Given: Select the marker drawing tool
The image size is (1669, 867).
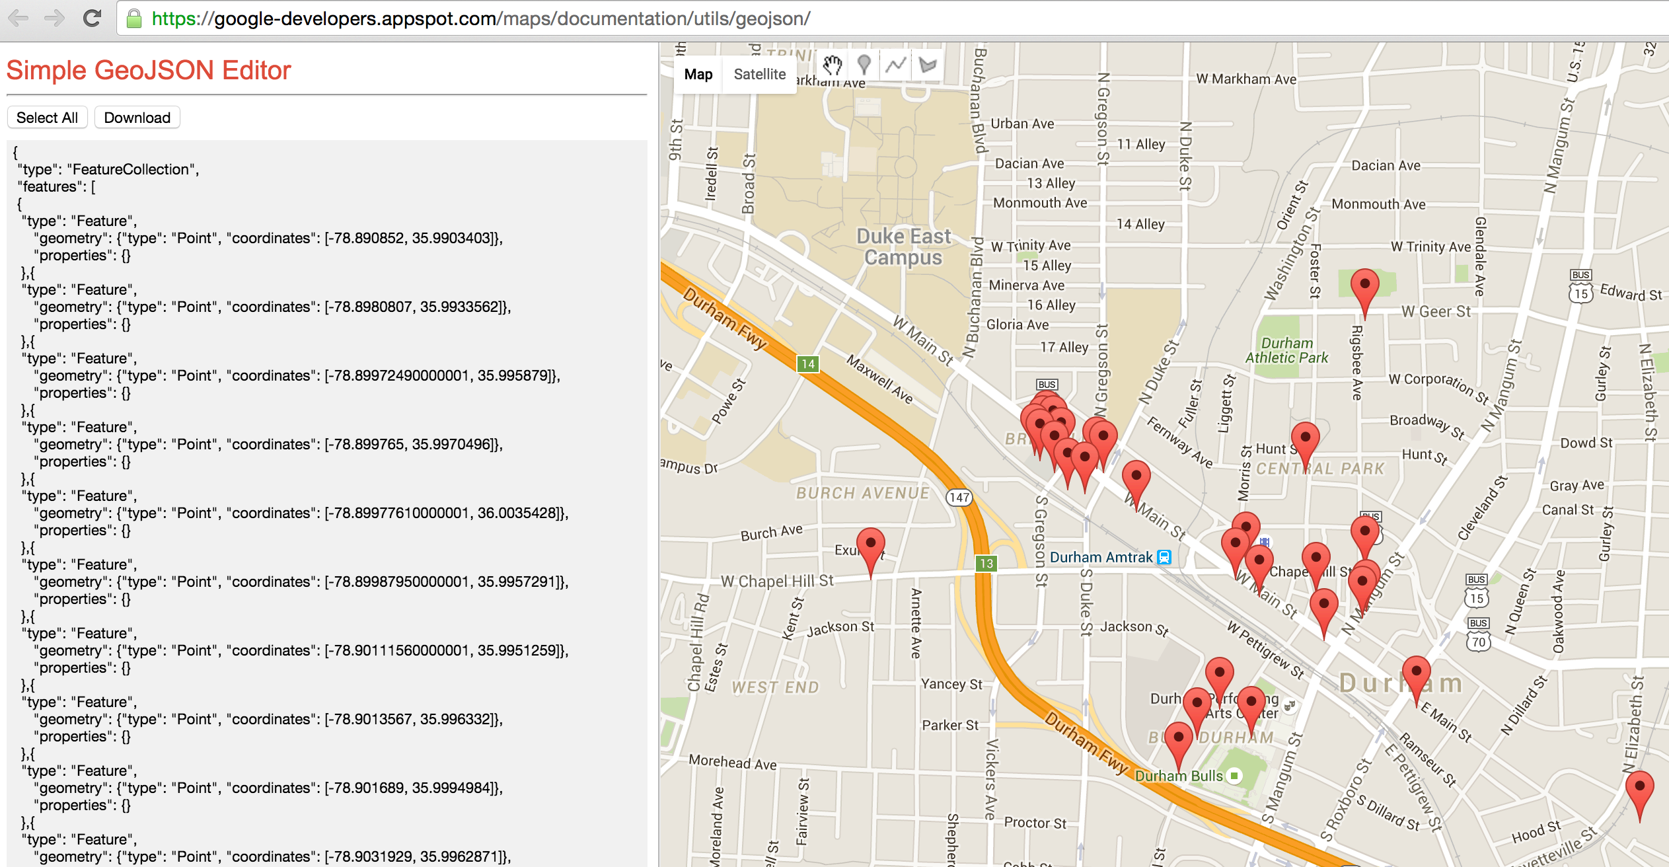Looking at the screenshot, I should (864, 65).
